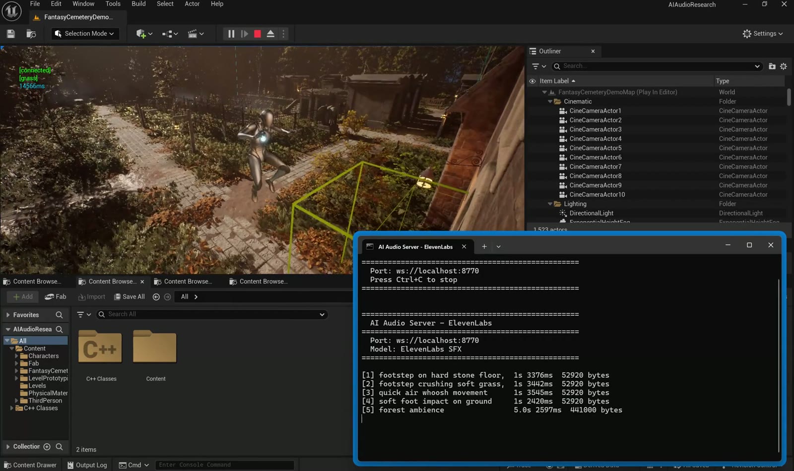Screen dimensions: 794x471
Task: Select CineCameraActor5 in the Outliner
Action: coord(595,148)
